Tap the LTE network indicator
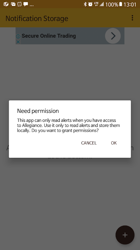Viewport: 140px width, 250px height. (96, 4)
